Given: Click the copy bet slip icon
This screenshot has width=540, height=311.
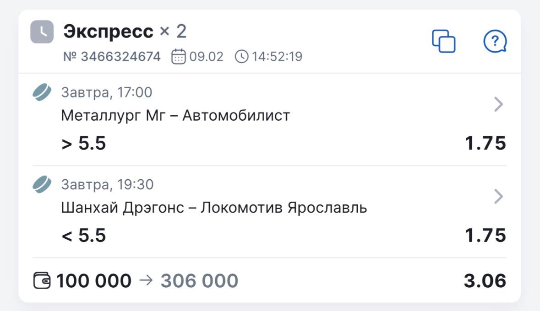Looking at the screenshot, I should [443, 41].
